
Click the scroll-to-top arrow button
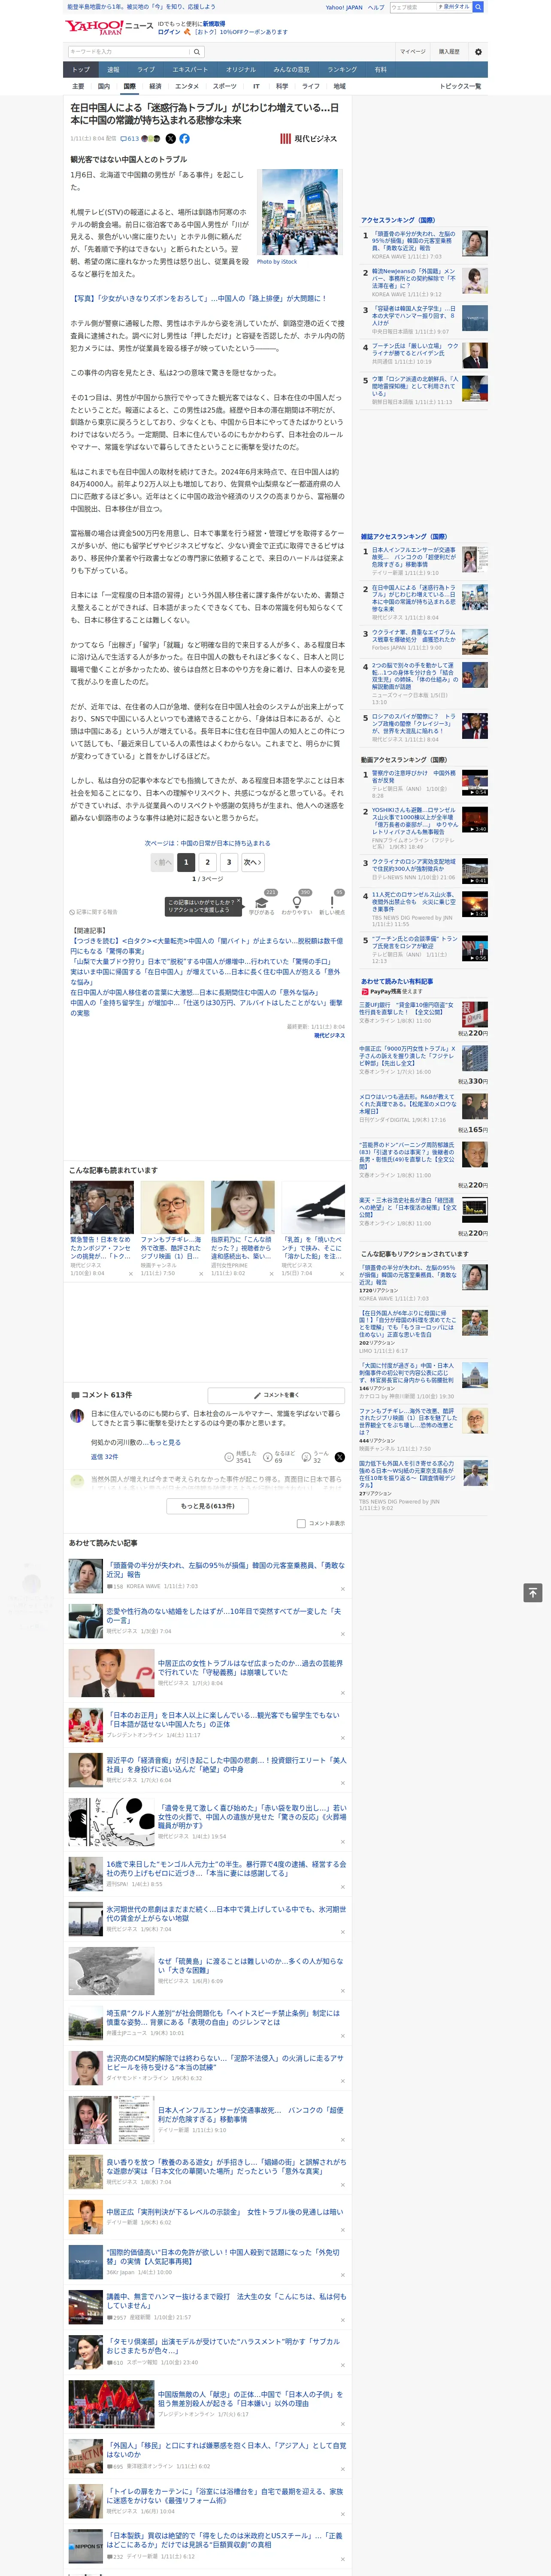click(533, 1593)
